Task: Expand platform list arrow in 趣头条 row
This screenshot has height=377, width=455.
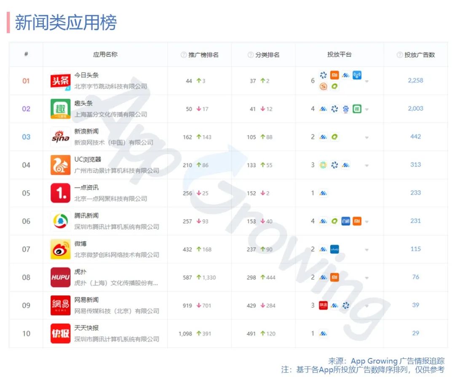Action: point(367,110)
